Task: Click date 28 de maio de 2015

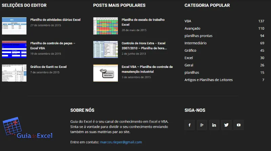Action: coord(134,30)
